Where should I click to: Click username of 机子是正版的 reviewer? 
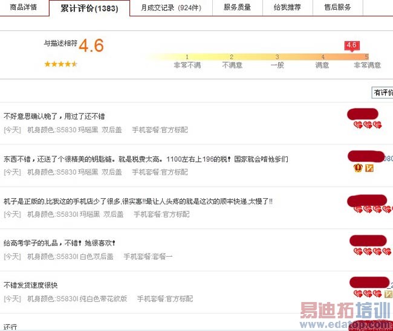(x=367, y=200)
